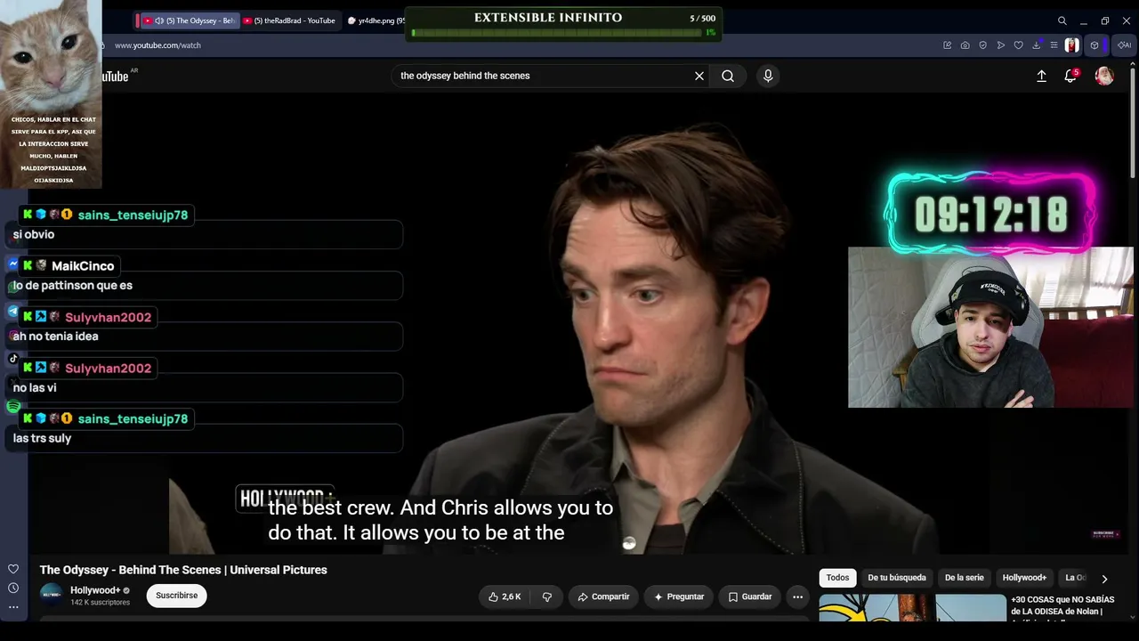1139x641 pixels.
Task: Open the browser downloads icon
Action: coord(1037,45)
